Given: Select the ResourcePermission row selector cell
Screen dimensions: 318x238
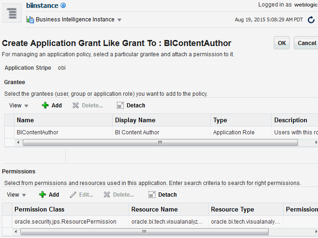Looking at the screenshot, I should [7, 222].
